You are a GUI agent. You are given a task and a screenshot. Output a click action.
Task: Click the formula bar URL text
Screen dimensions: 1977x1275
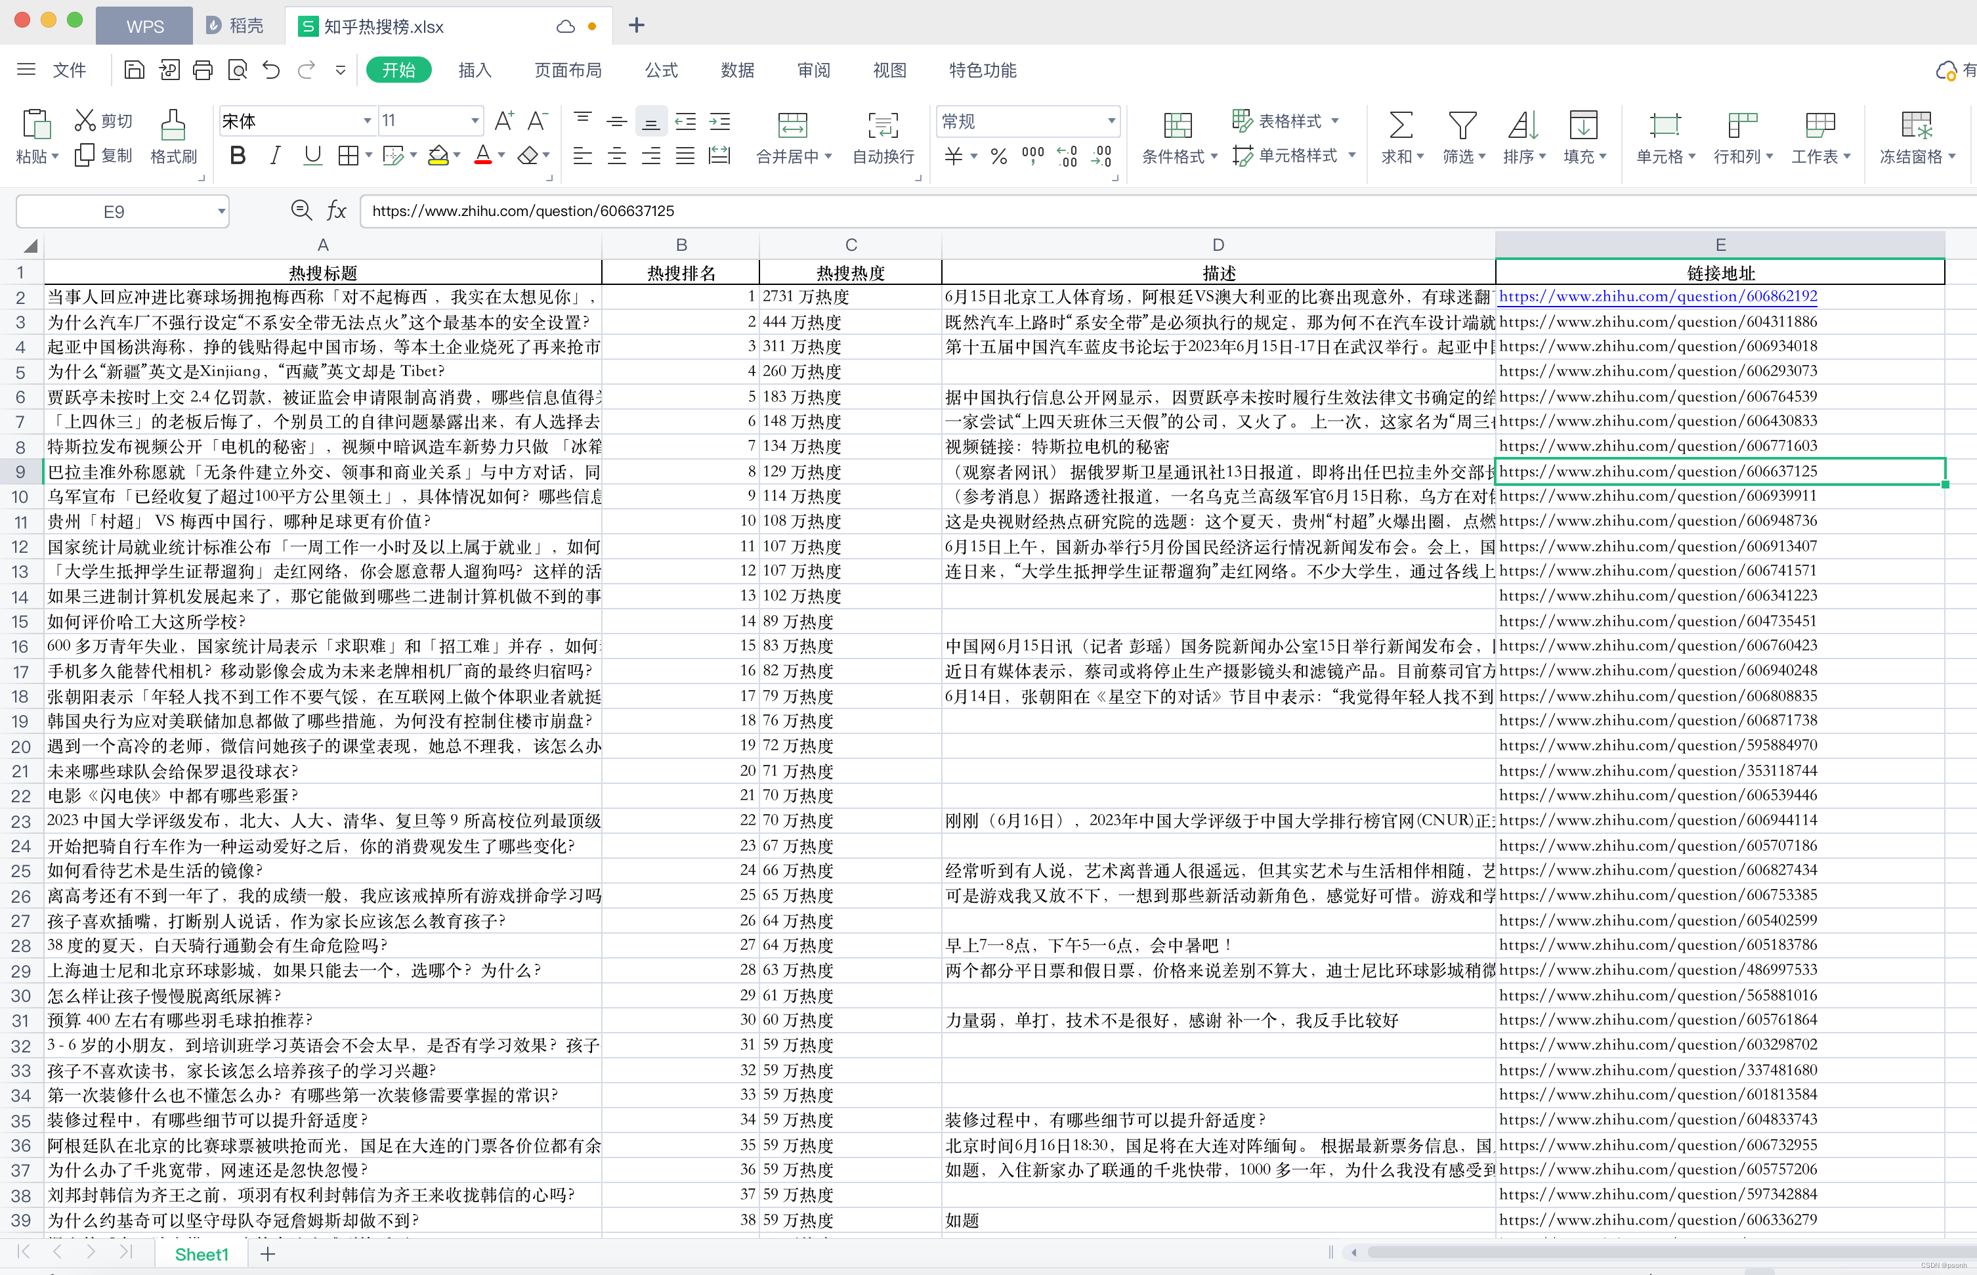[x=523, y=211]
